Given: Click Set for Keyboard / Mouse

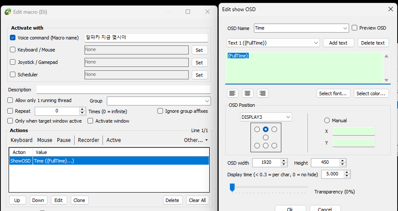Looking at the screenshot, I should point(199,50).
